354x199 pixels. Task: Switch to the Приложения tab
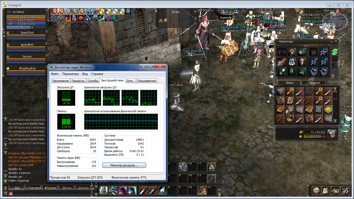pos(61,81)
